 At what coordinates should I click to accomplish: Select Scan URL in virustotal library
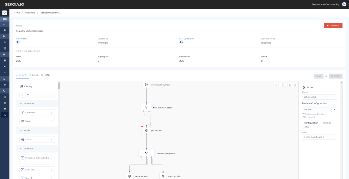37,170
